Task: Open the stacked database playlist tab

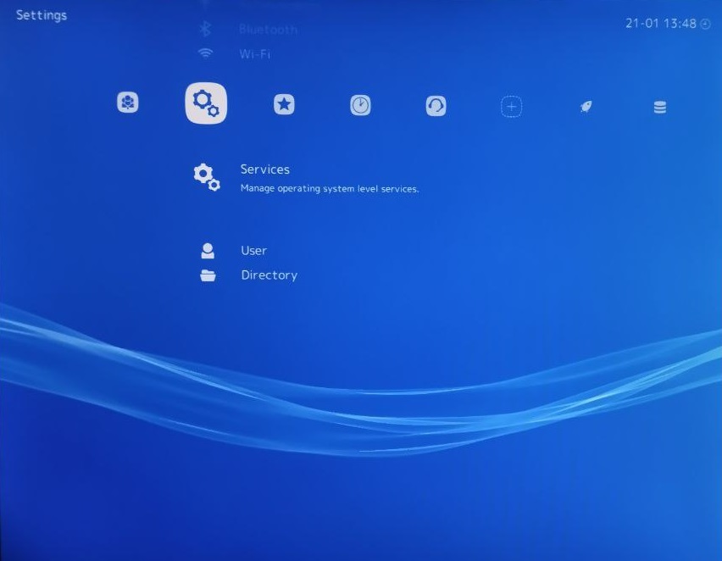Action: (x=660, y=108)
